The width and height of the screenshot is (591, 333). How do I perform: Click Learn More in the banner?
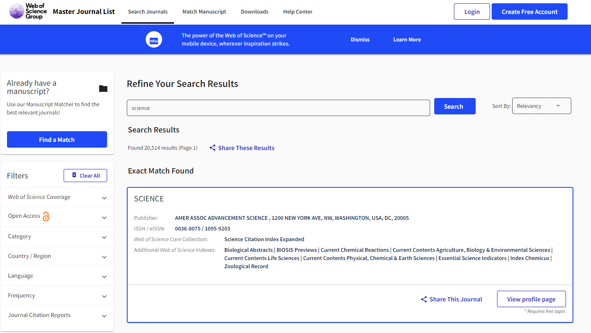[407, 40]
